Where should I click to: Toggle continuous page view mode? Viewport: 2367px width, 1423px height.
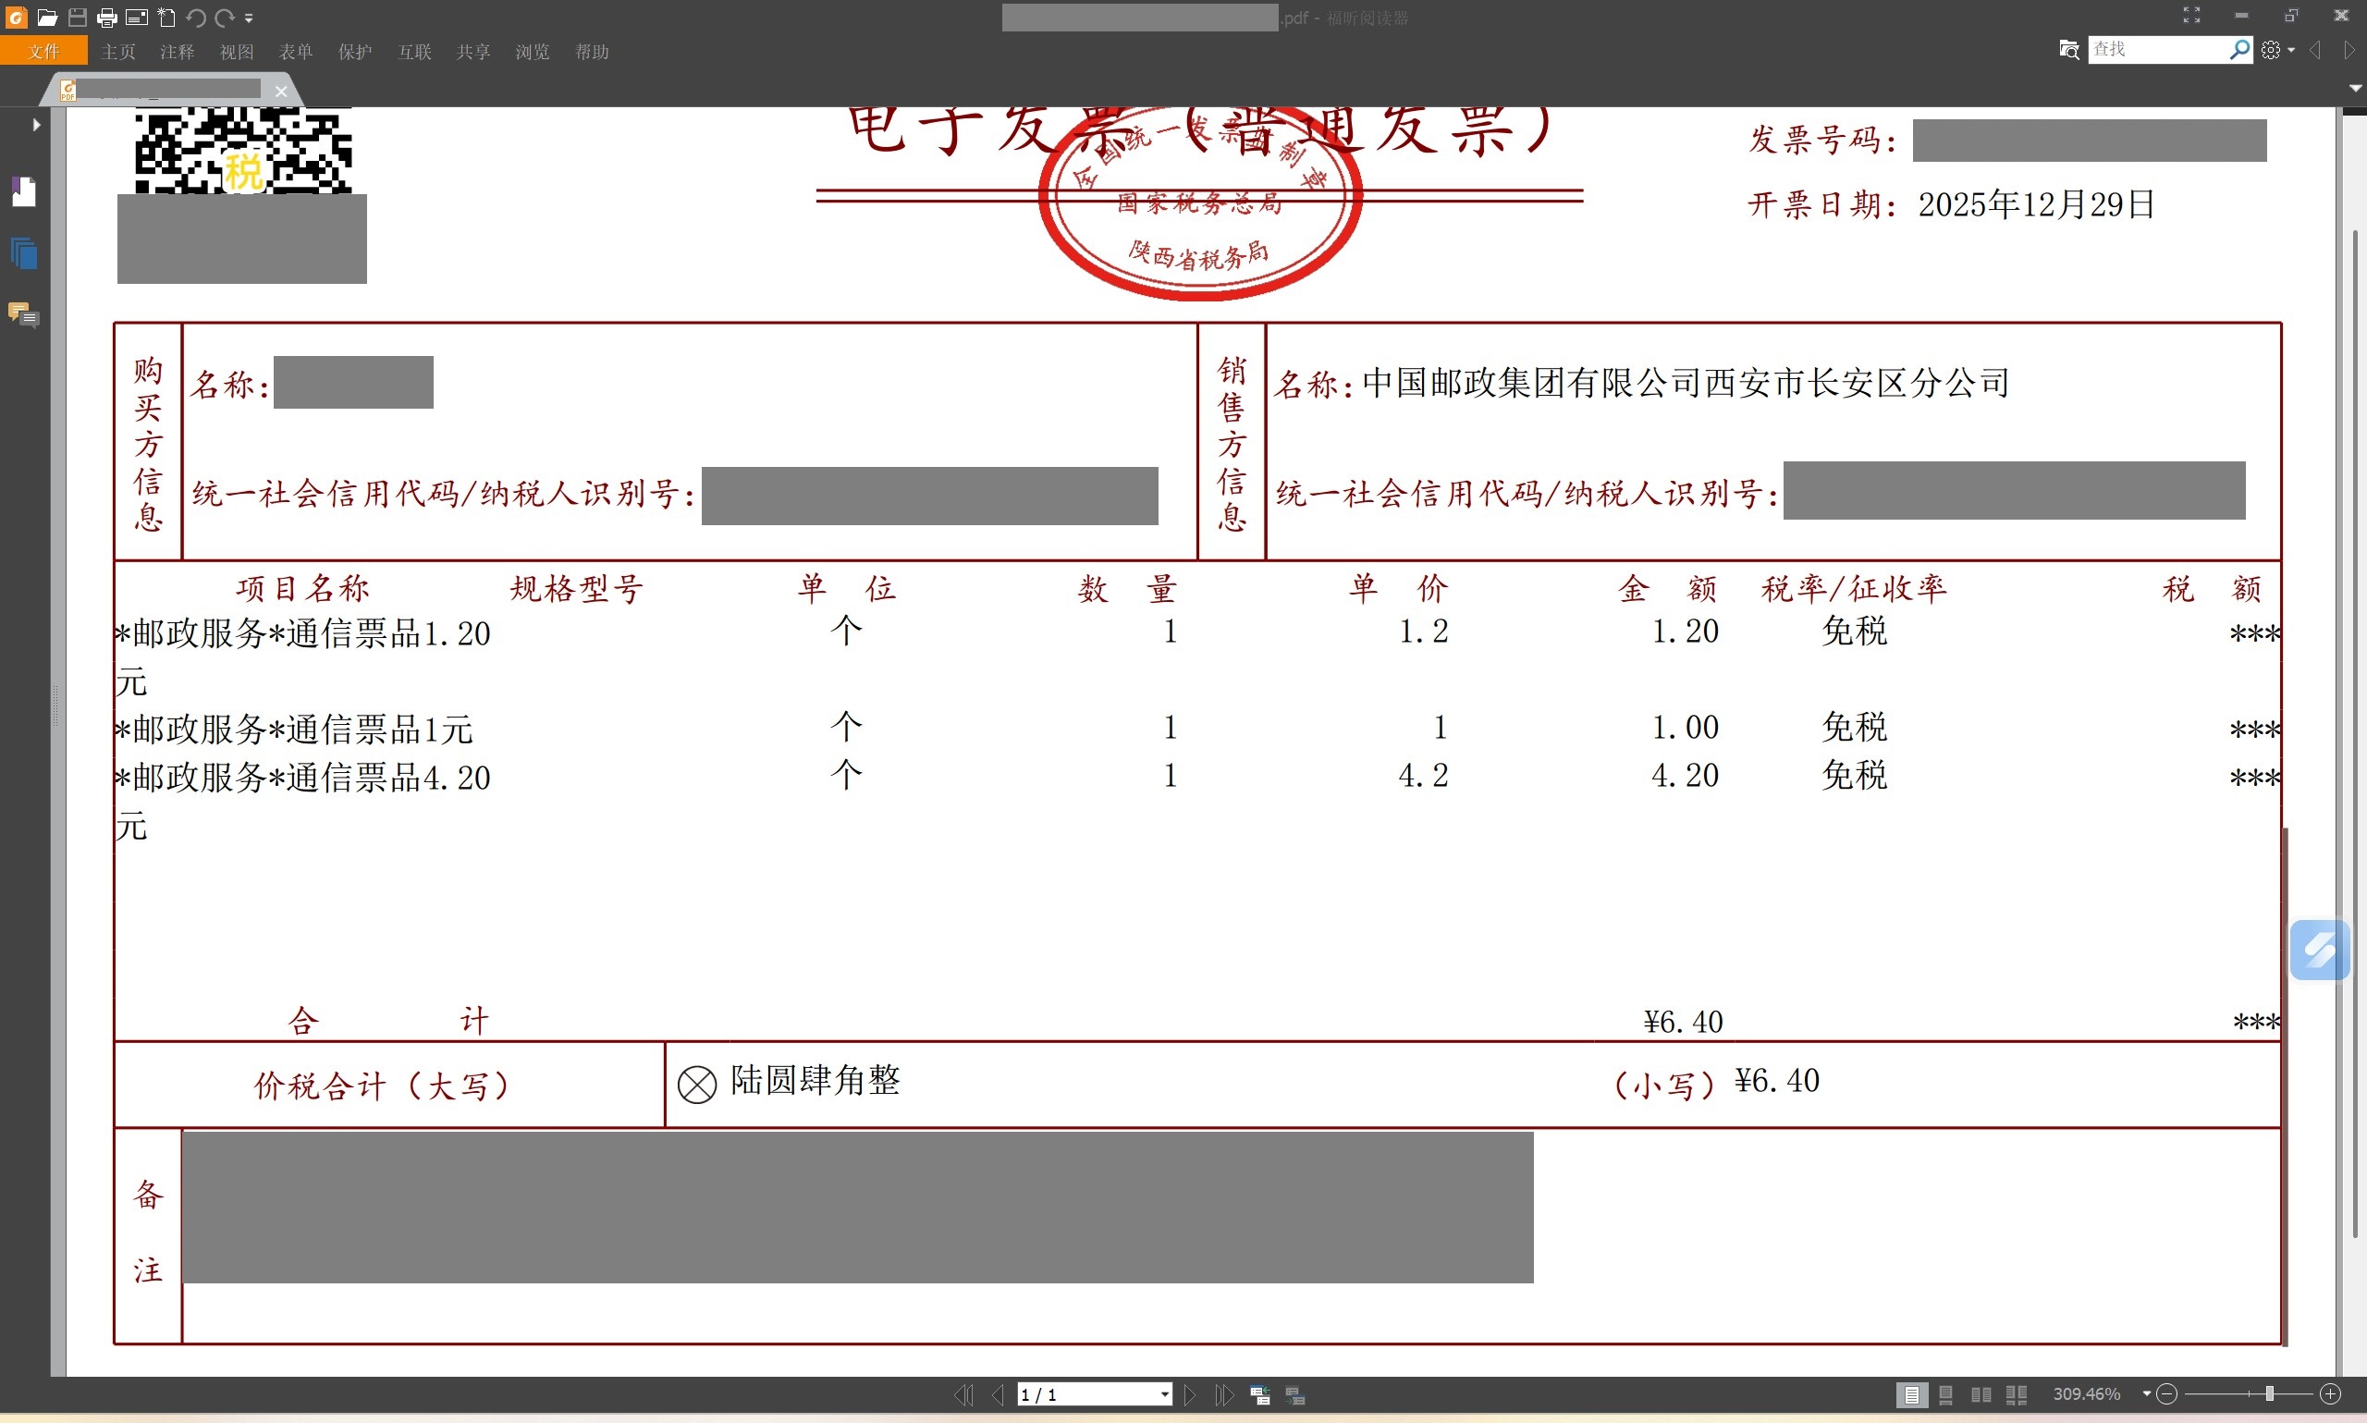[1945, 1394]
